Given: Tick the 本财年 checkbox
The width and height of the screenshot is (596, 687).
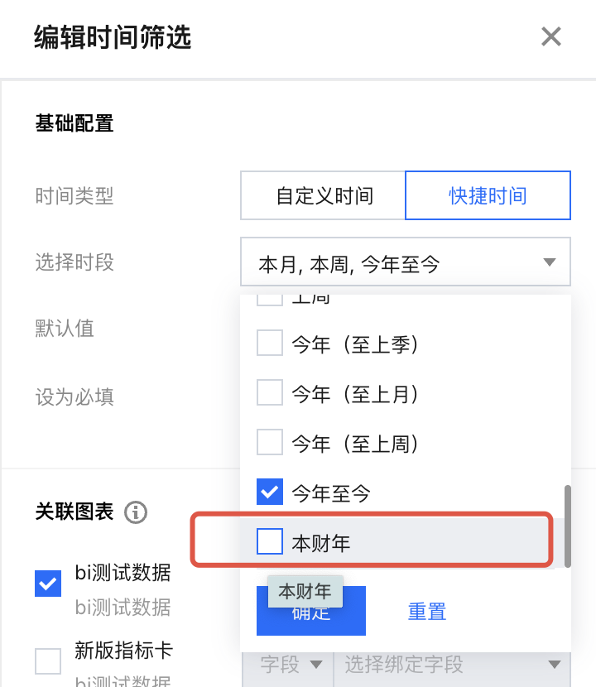Looking at the screenshot, I should pyautogui.click(x=270, y=542).
